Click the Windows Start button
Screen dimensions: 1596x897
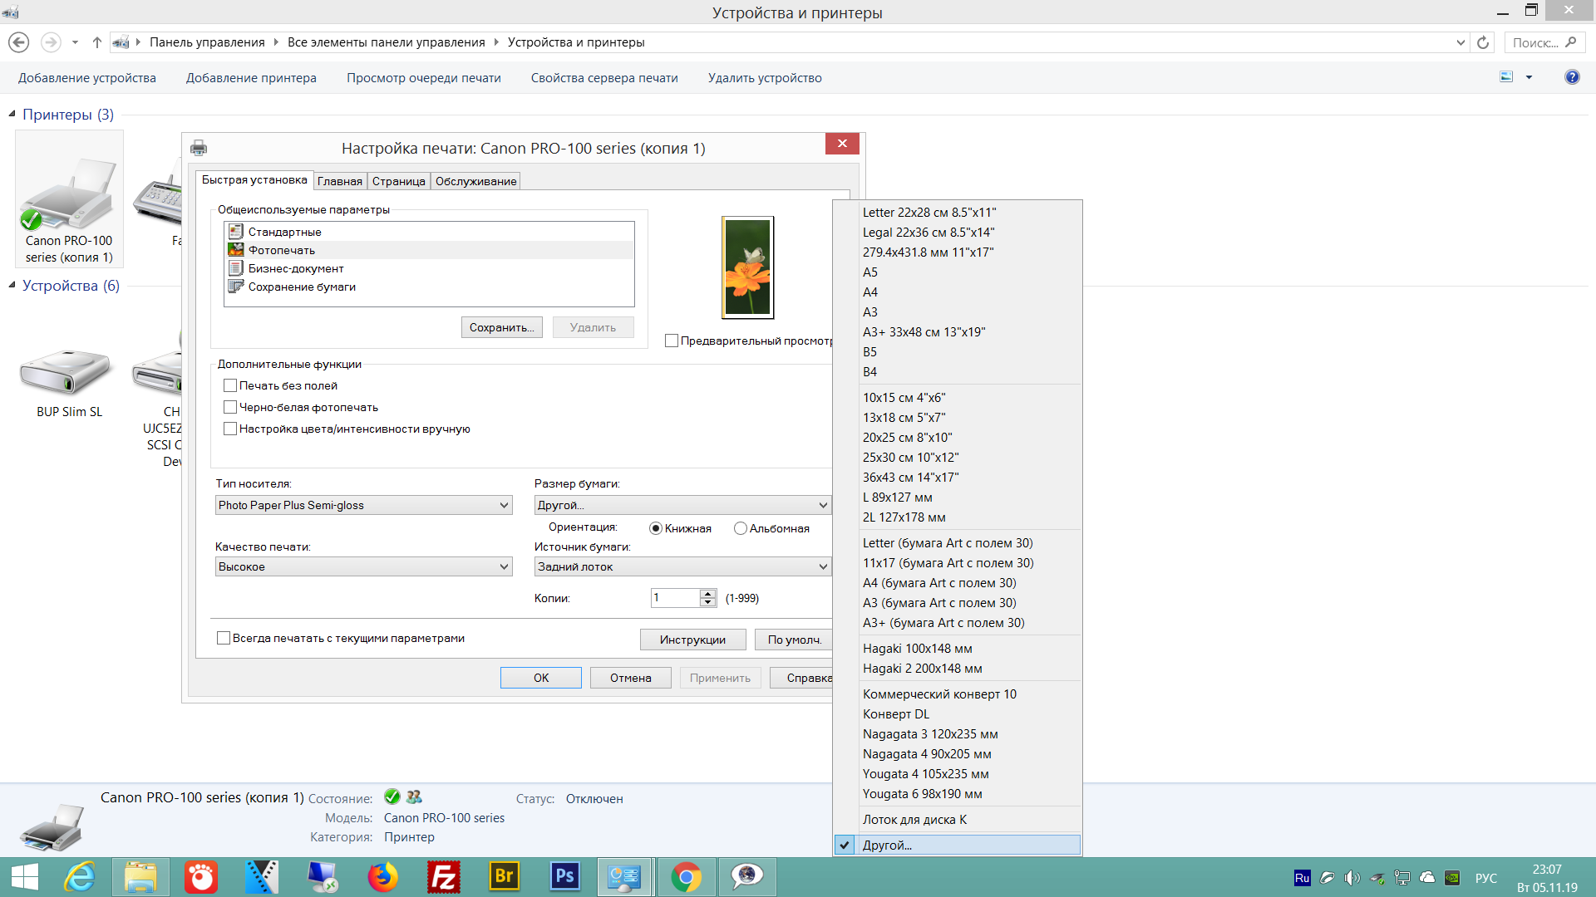click(24, 877)
